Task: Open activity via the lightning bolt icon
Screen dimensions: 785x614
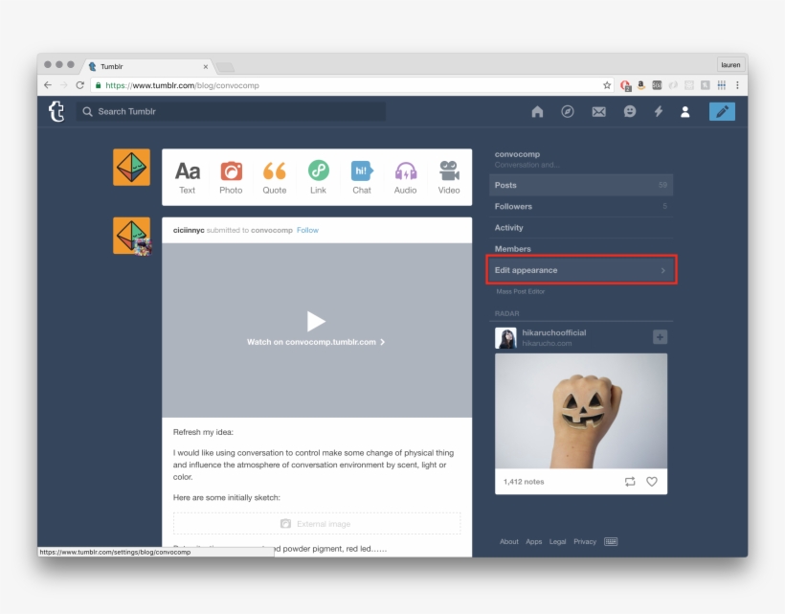Action: point(658,111)
